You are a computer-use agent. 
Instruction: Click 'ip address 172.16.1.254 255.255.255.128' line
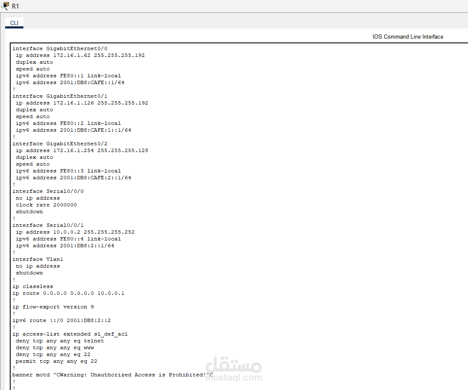coord(82,151)
